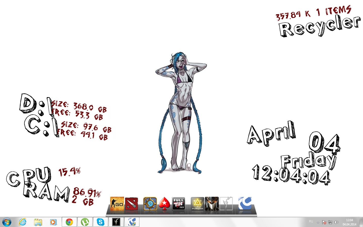
Task: Click "SIZE: 97.6 GB" for drive C
Action: click(86, 127)
